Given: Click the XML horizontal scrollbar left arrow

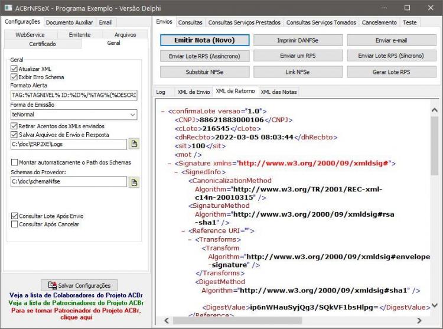Looking at the screenshot, I should click(167, 321).
